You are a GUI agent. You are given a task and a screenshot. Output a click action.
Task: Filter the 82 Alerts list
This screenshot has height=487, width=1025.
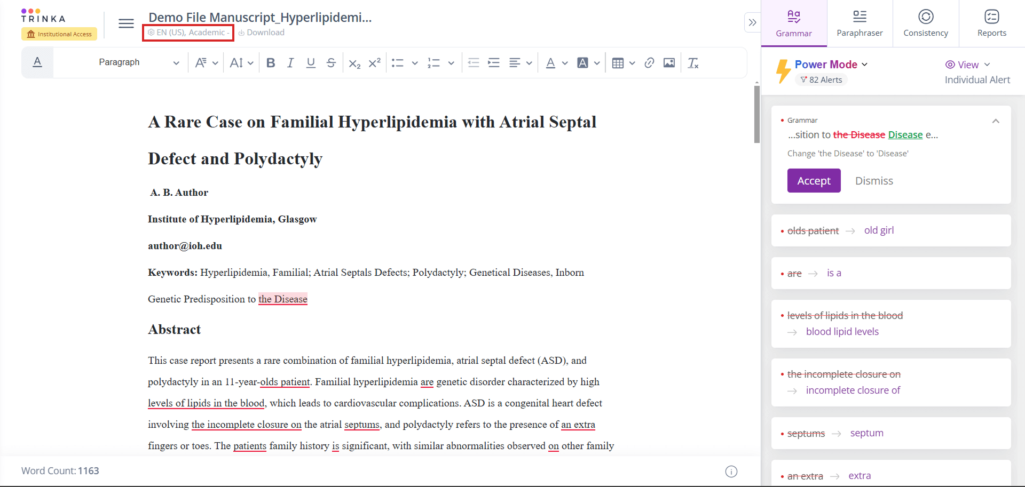point(821,79)
